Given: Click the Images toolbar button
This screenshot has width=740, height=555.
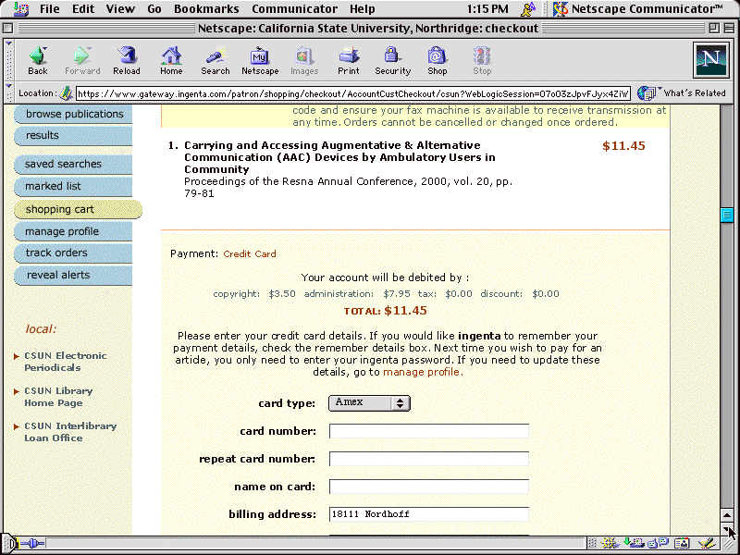Looking at the screenshot, I should click(304, 61).
